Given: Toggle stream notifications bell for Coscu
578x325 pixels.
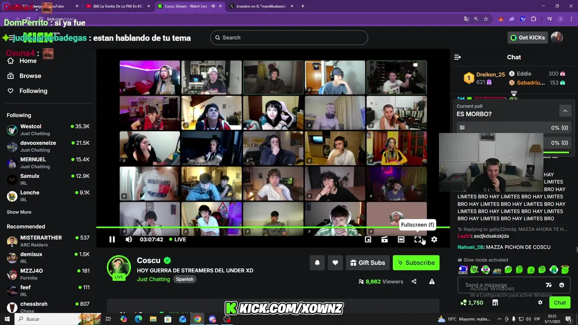Looking at the screenshot, I should (x=317, y=263).
